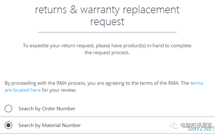Click the "for your review." text
The width and height of the screenshot is (219, 135).
[59, 90]
